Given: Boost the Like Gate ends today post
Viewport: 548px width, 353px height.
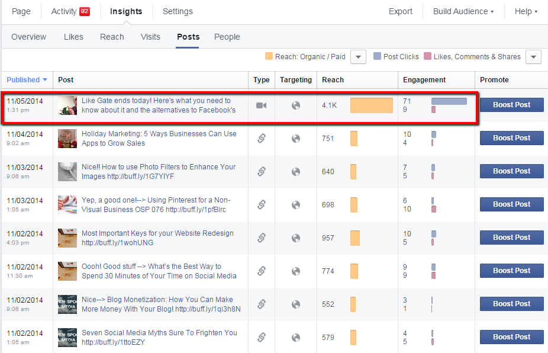Looking at the screenshot, I should (511, 105).
